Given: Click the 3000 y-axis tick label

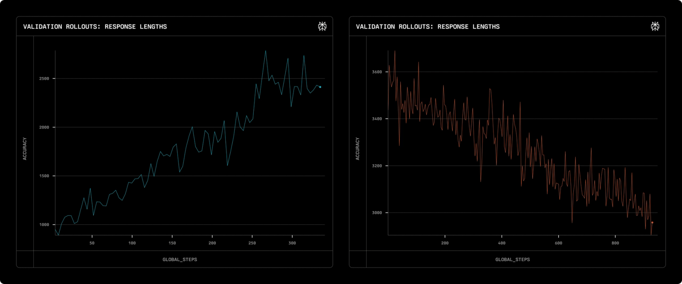Looking at the screenshot, I should 377,213.
